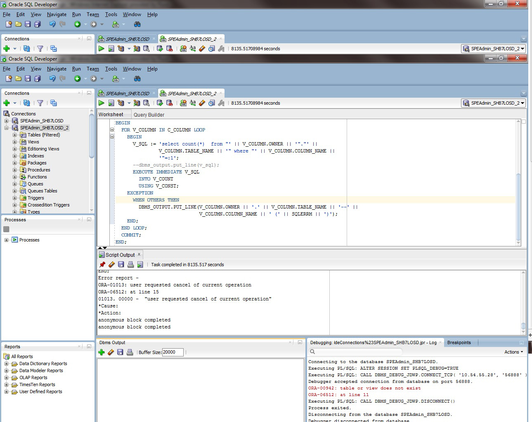Image resolution: width=532 pixels, height=422 pixels.
Task: Collapse the inner BEGIN block code fold
Action: pos(112,137)
